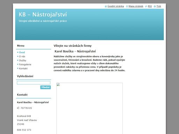Click the home icon beside Úvodní stránka
This screenshot has height=134, width=179.
pyautogui.click(x=106, y=6)
